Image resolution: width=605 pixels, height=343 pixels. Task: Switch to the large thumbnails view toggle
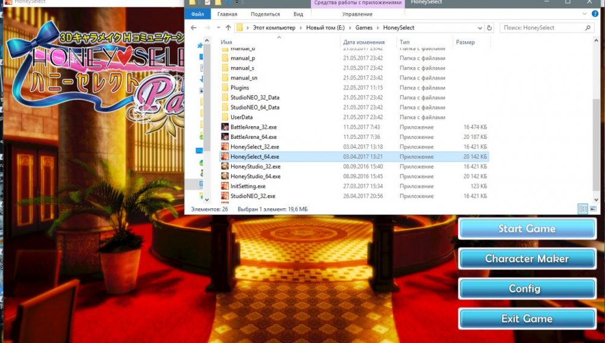point(593,208)
